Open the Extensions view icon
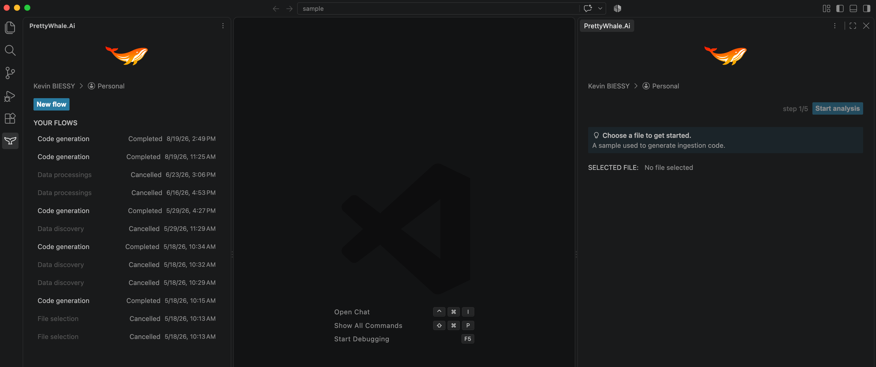Viewport: 876px width, 367px height. pyautogui.click(x=10, y=118)
